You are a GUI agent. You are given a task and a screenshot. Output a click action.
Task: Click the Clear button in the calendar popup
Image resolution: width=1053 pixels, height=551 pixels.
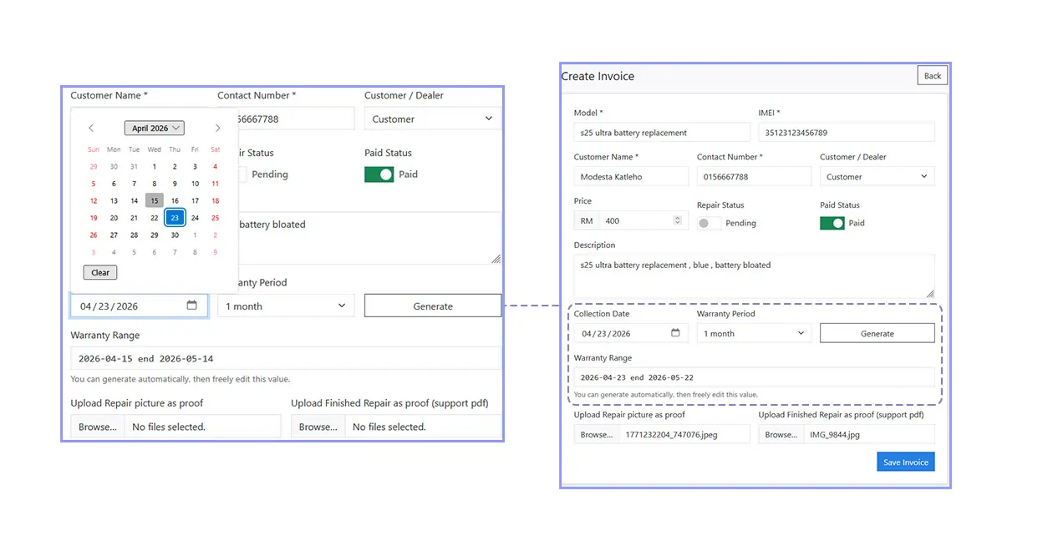click(99, 271)
